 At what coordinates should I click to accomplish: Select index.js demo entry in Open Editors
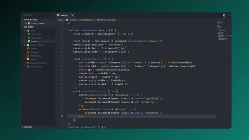pos(38,23)
